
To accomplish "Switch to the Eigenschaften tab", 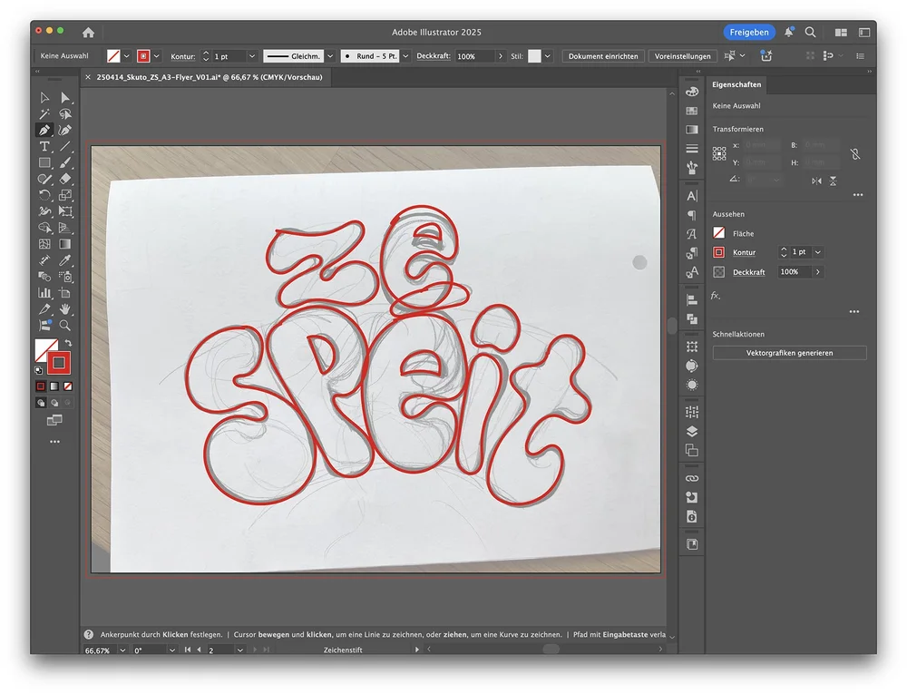I will (736, 84).
